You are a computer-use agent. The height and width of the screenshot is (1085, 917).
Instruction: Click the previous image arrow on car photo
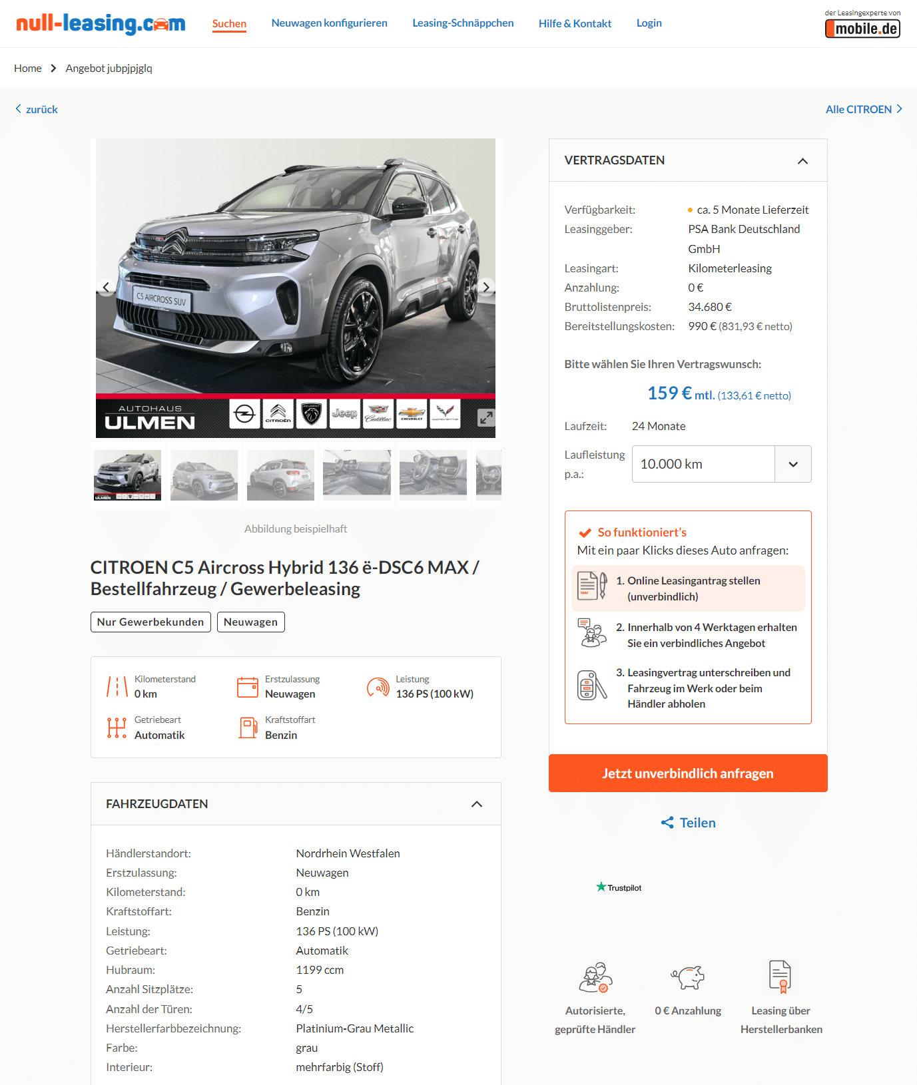tap(106, 287)
